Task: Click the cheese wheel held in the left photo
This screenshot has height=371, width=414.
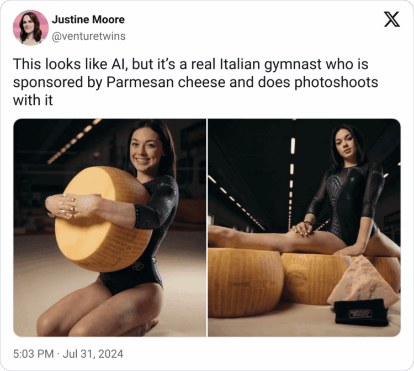Action: (x=104, y=219)
